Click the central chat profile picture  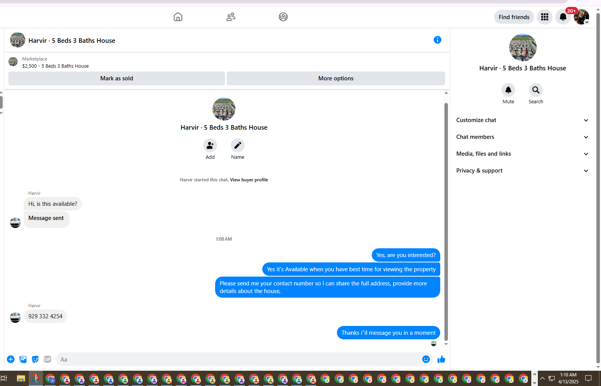pyautogui.click(x=224, y=109)
